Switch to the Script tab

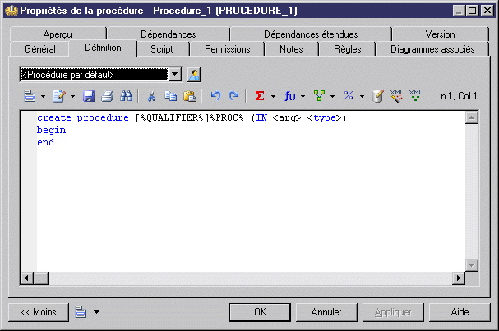(x=162, y=49)
